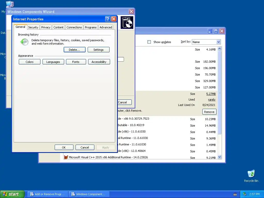Open the Colors dialog
The width and height of the screenshot is (264, 198).
coord(30,62)
